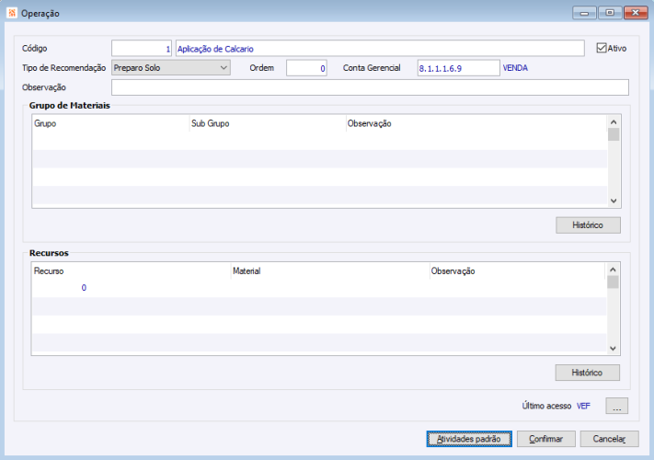Screen dimensions: 654x460
Task: Click the Observação text field
Action: click(x=370, y=87)
